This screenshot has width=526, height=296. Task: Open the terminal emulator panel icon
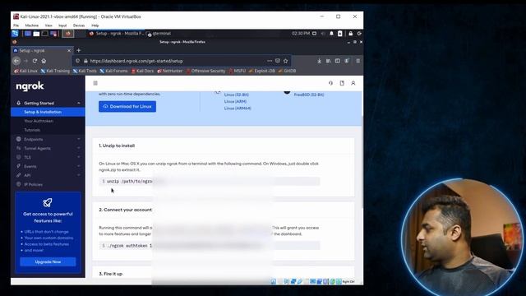coord(44,34)
